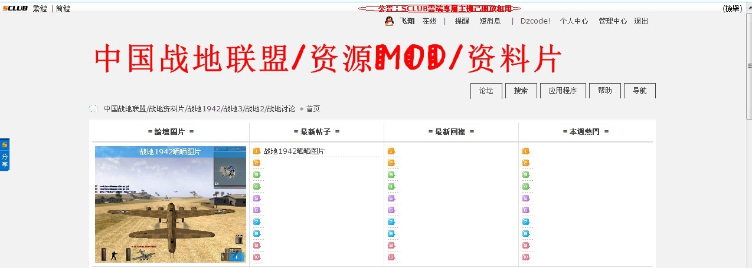Viewport: 752px width, 268px height.
Task: Click rank 1 icon in 本週熱門 column
Action: tap(526, 151)
